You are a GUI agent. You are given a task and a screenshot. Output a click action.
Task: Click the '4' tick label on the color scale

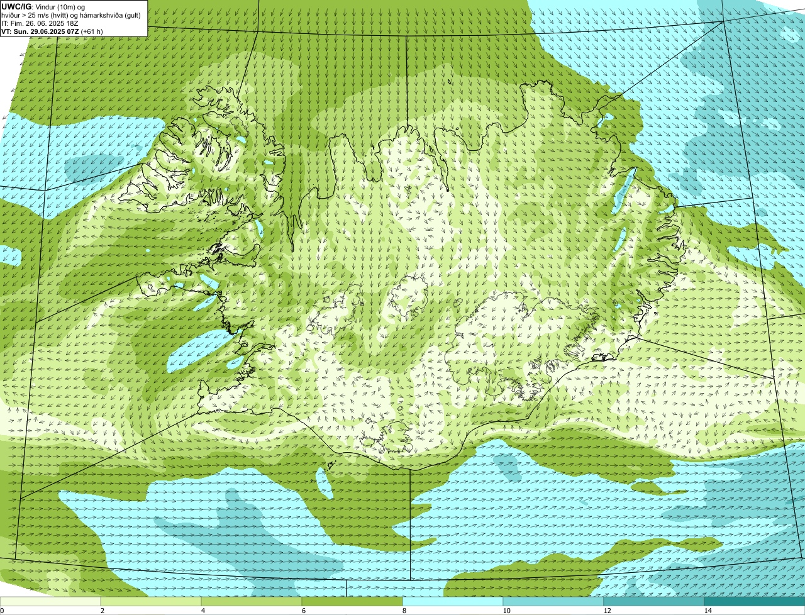203,611
